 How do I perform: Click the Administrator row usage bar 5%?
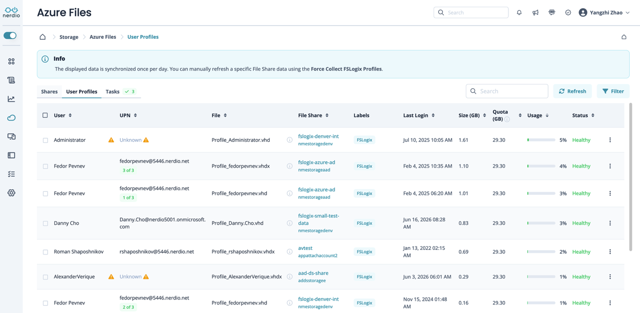coord(541,140)
